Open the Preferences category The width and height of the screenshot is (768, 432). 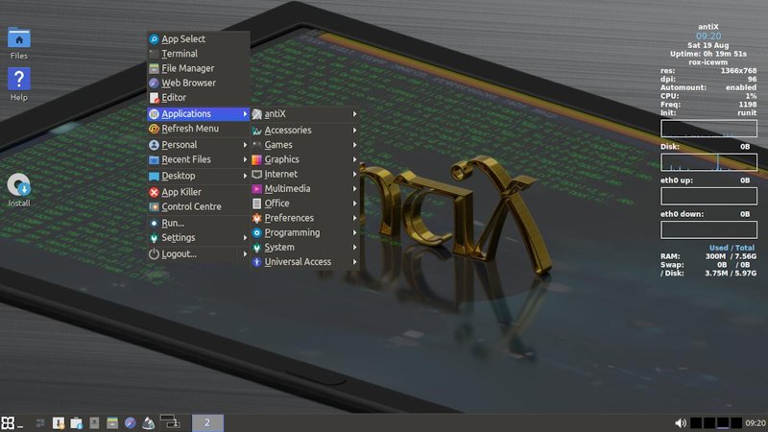point(304,218)
